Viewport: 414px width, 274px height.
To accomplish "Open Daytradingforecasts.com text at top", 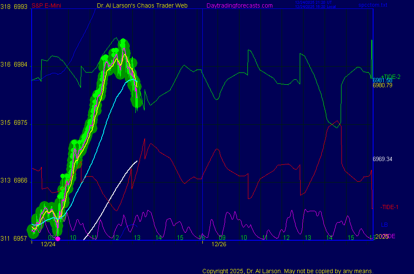I will [x=239, y=5].
